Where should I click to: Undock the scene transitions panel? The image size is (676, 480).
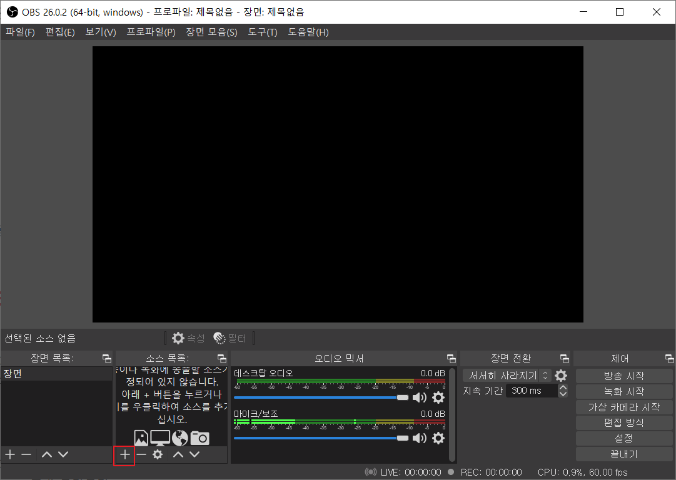pos(564,359)
